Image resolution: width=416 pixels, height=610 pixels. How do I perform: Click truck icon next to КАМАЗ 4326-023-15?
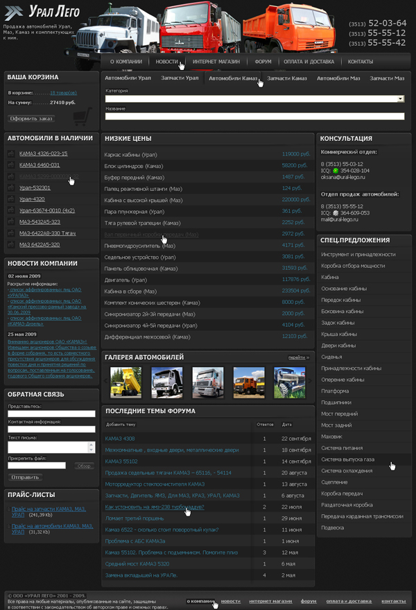pyautogui.click(x=12, y=153)
